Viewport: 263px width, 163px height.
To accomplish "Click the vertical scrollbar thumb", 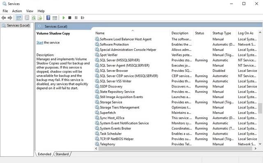I will tap(260, 108).
